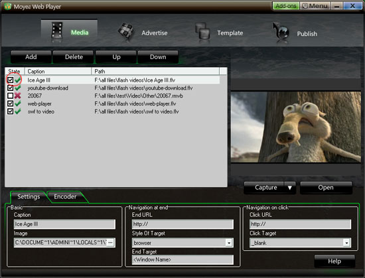Click the End URL input field
The width and height of the screenshot is (365, 278).
click(x=183, y=224)
